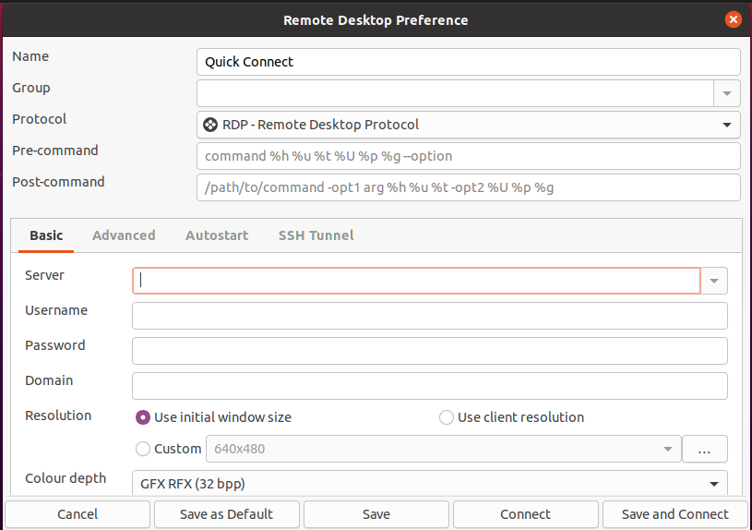Open the Colour depth dropdown

pos(430,483)
